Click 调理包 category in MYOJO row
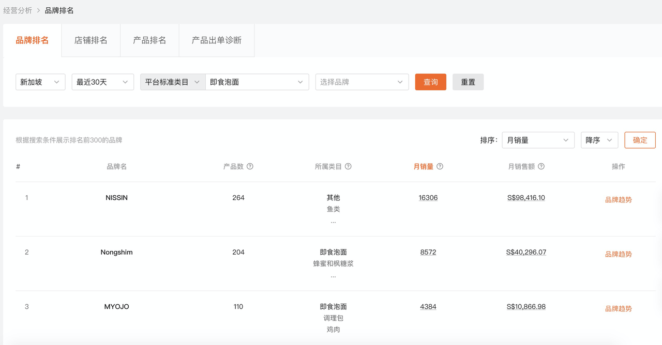This screenshot has width=662, height=345. point(334,318)
